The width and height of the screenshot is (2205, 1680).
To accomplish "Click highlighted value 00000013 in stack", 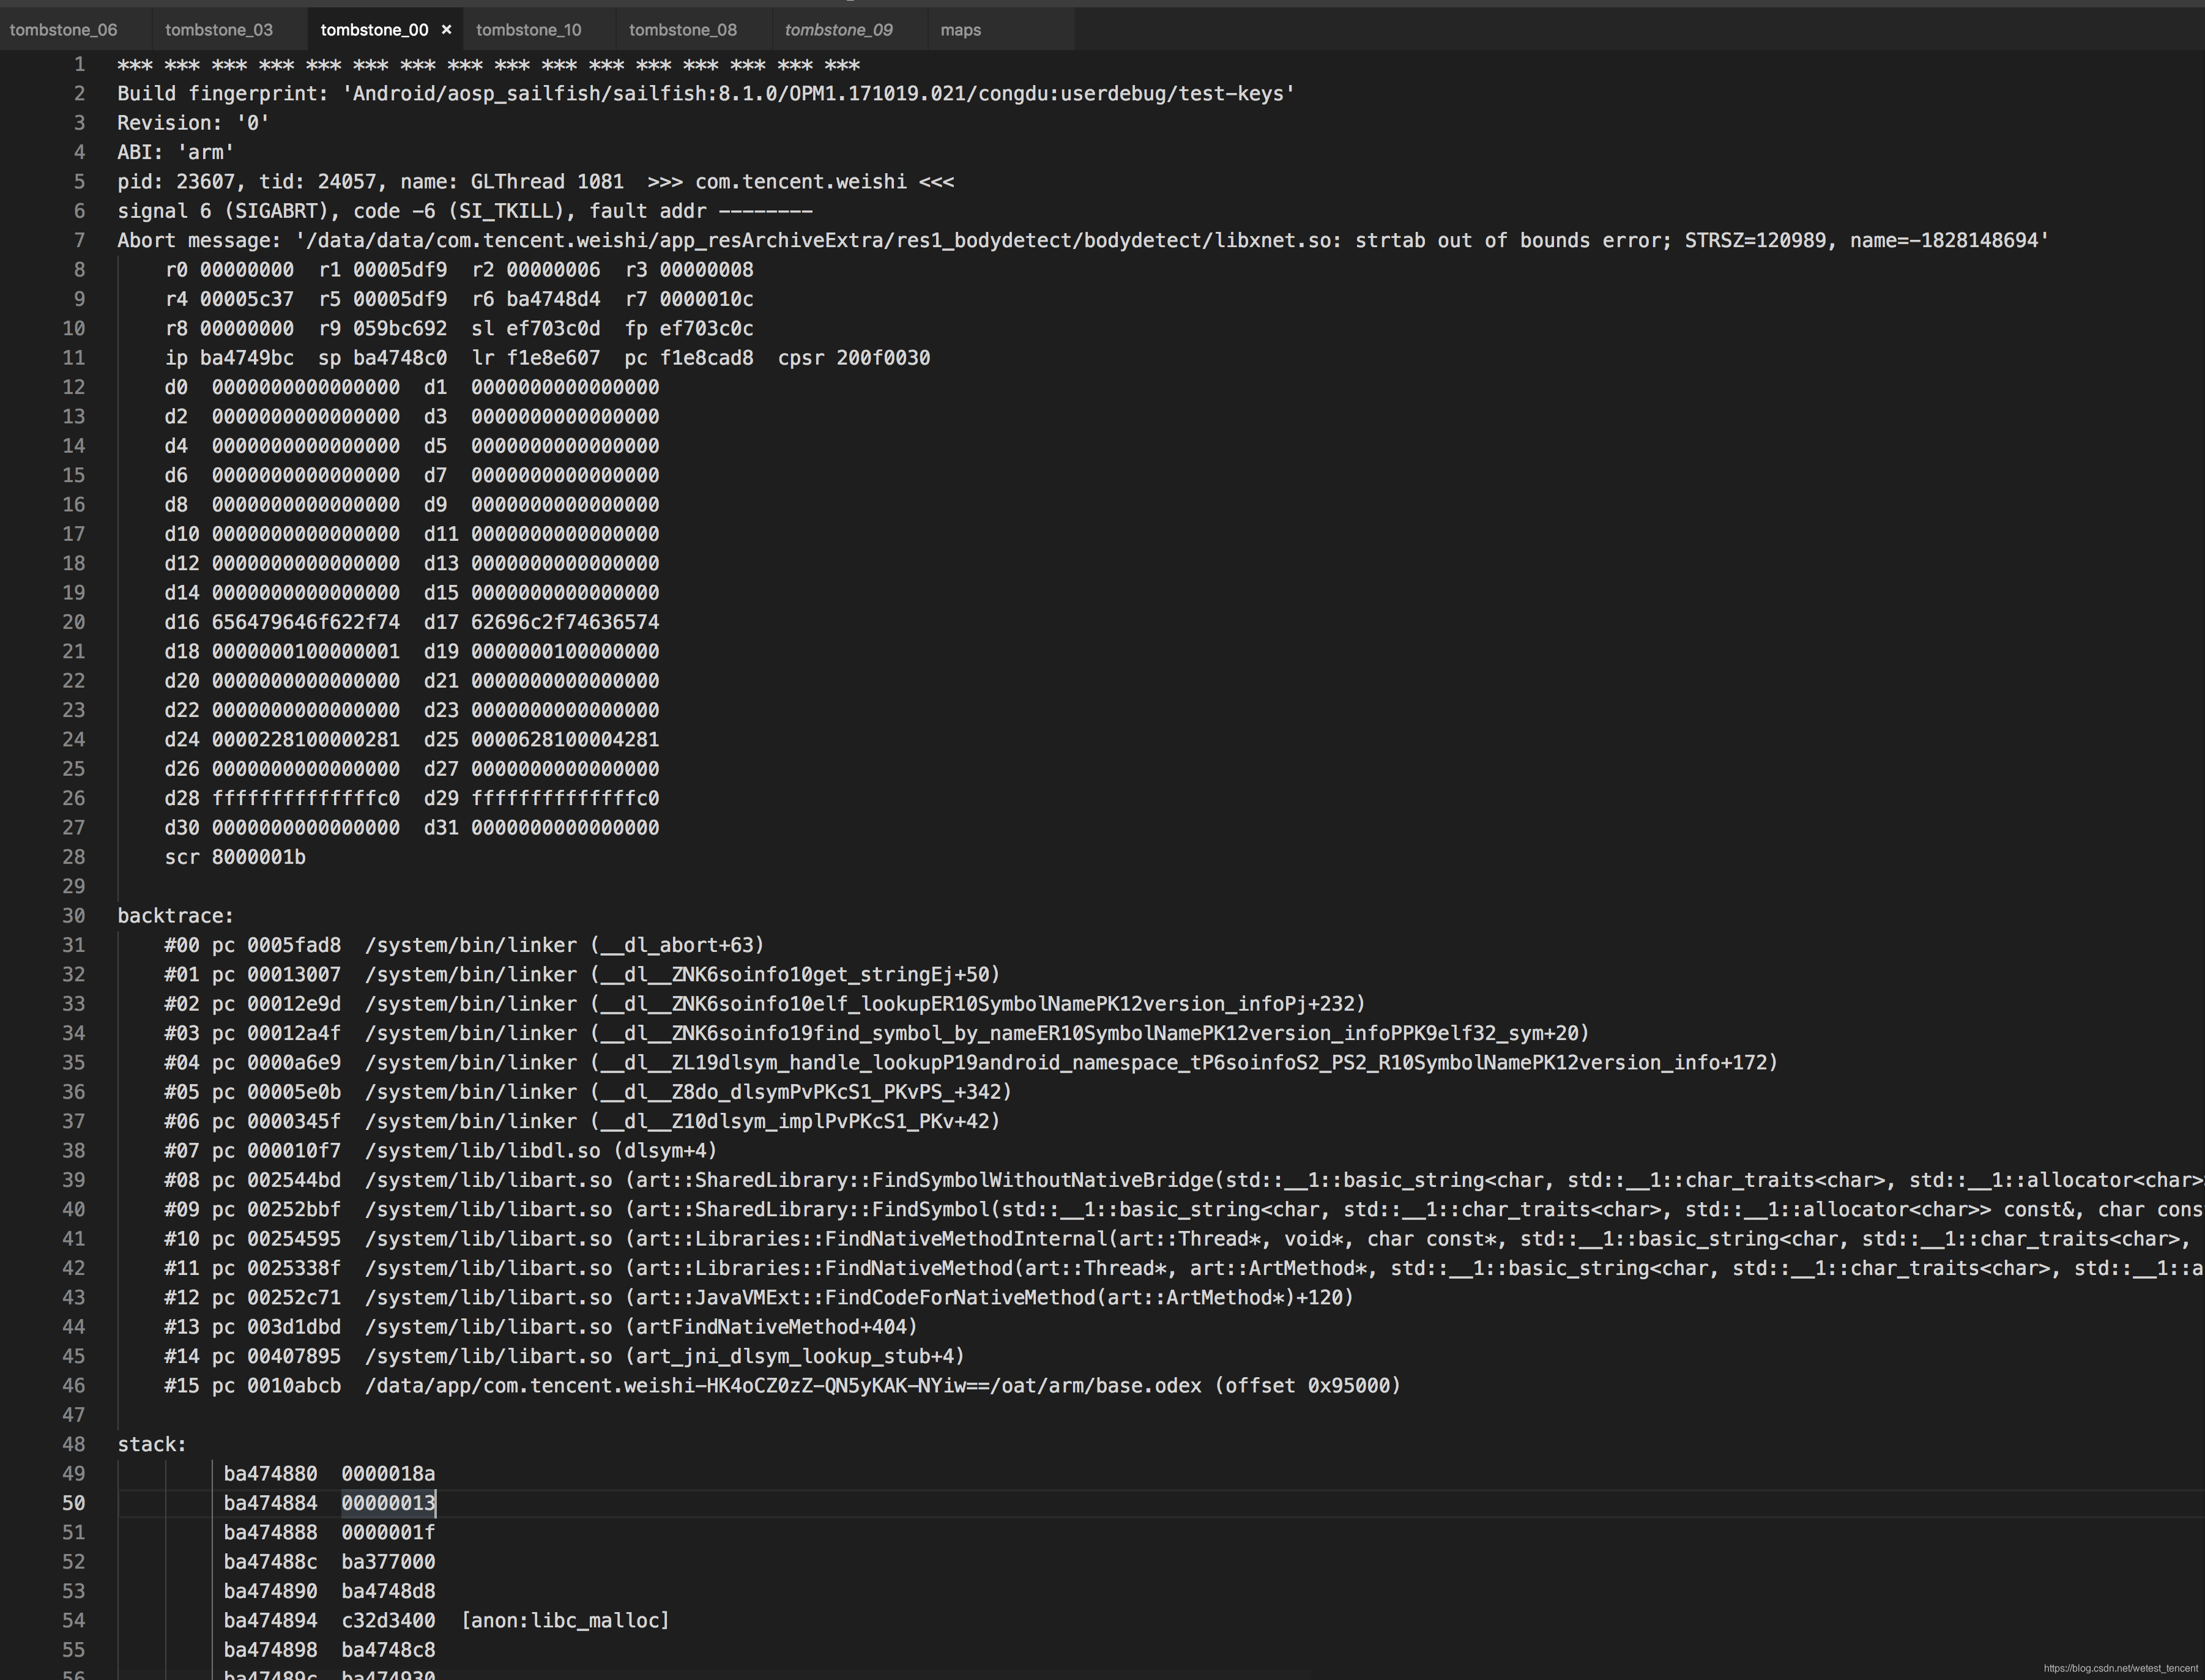I will click(388, 1503).
